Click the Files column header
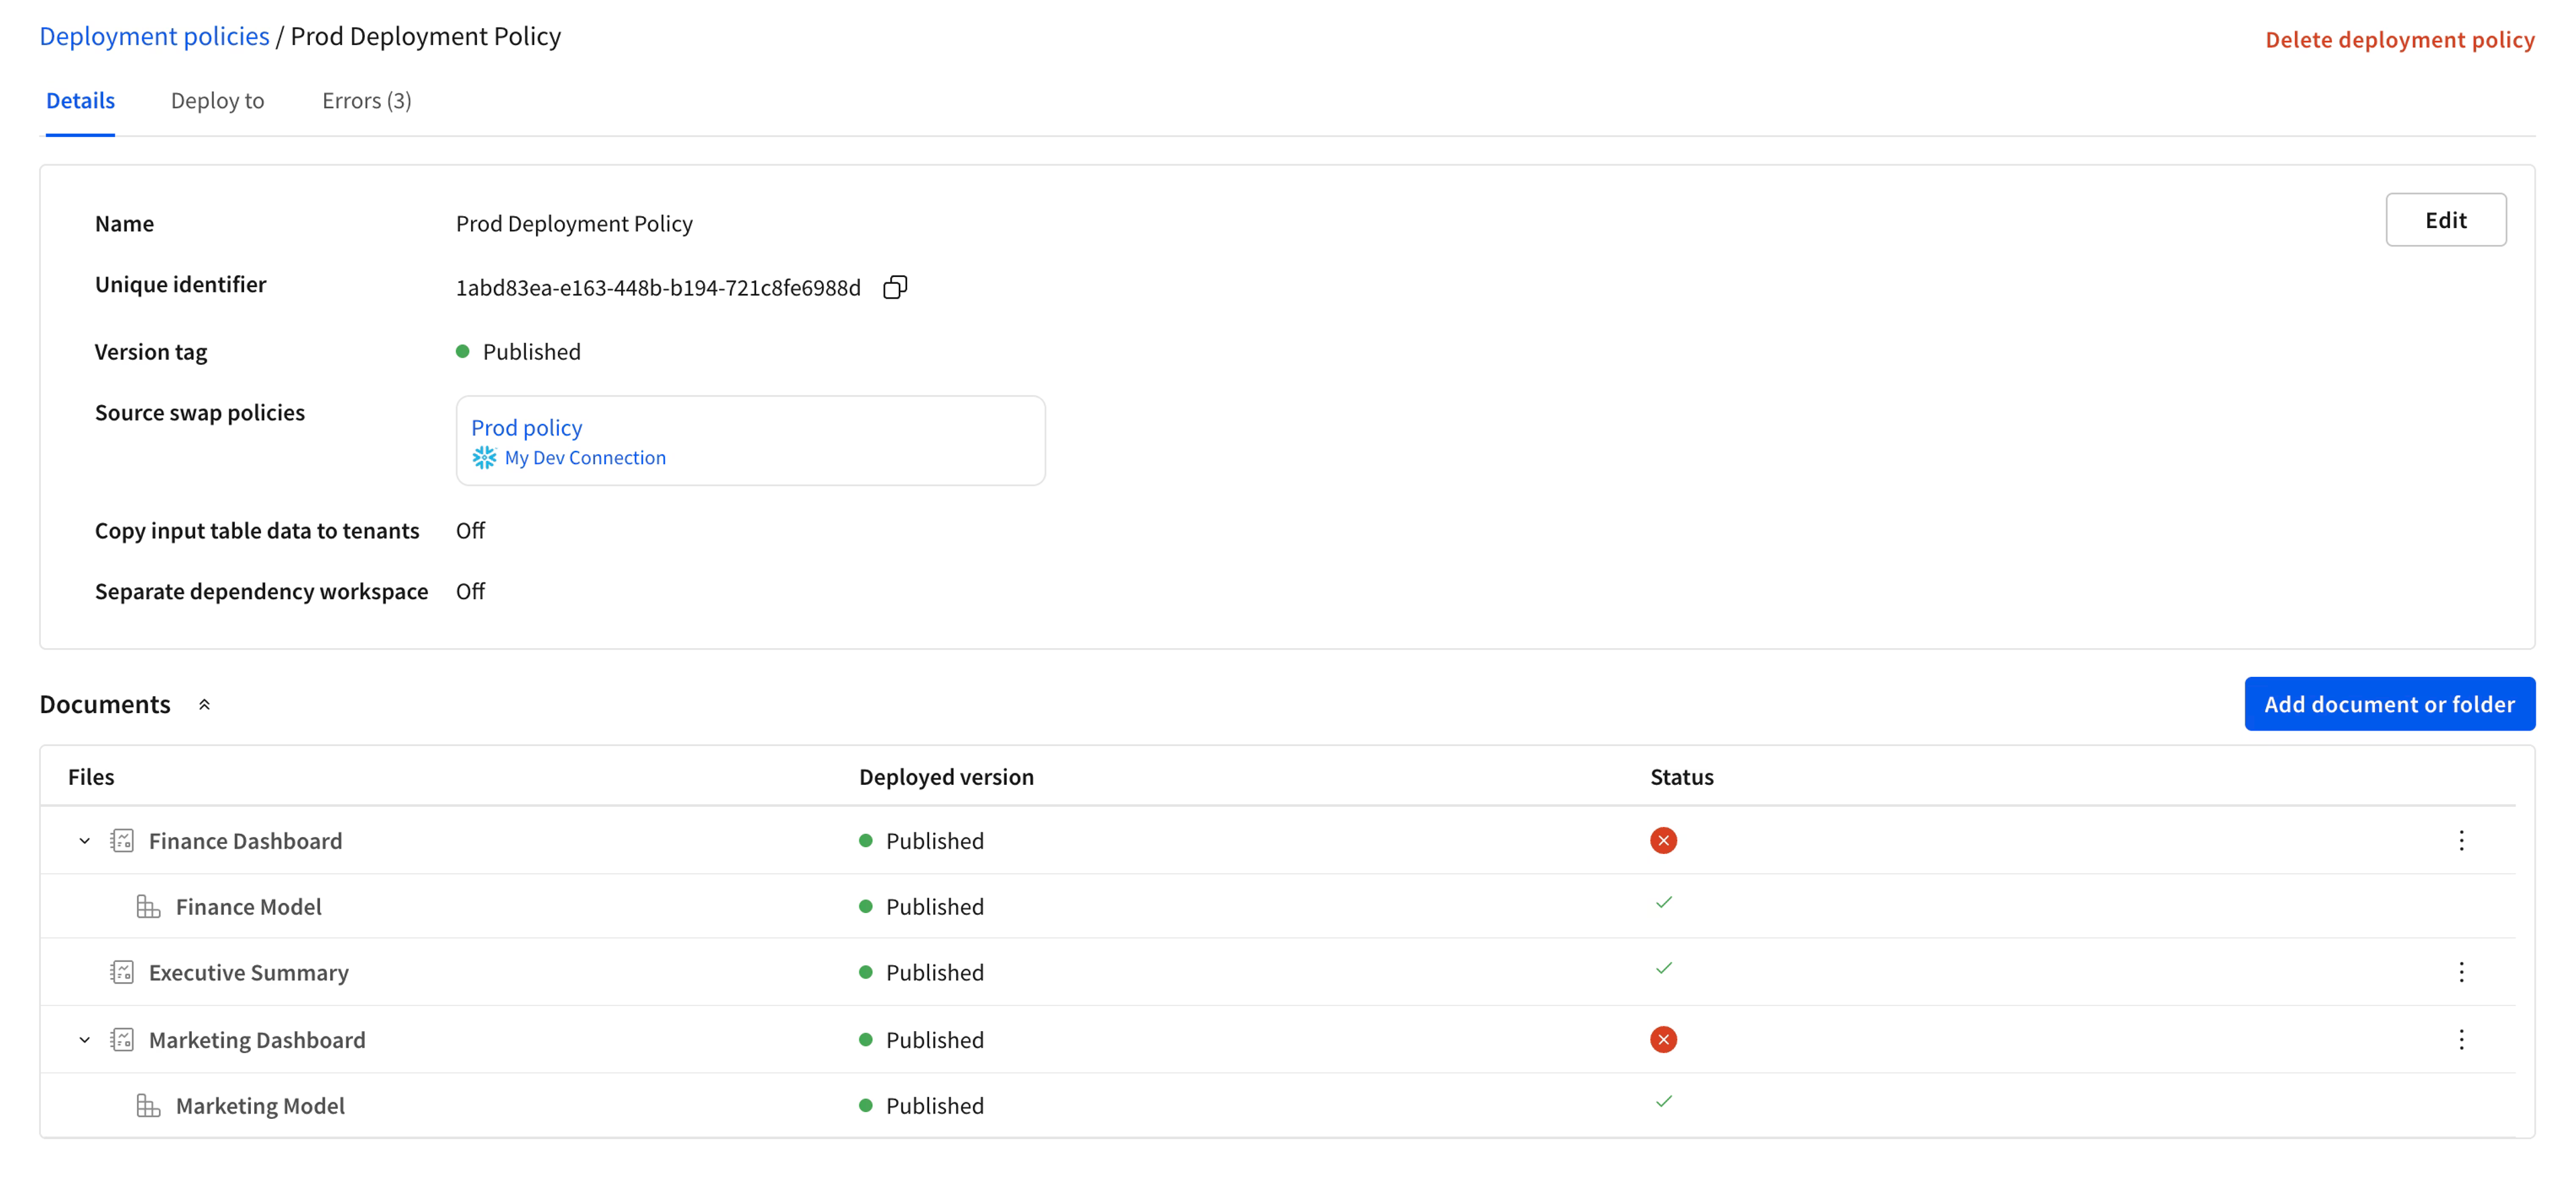Image resolution: width=2576 pixels, height=1186 pixels. pyautogui.click(x=91, y=777)
